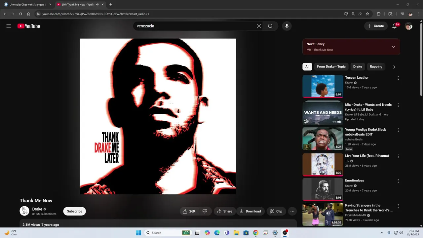The image size is (423, 238).
Task: Open a new browser tab
Action: pyautogui.click(x=110, y=5)
